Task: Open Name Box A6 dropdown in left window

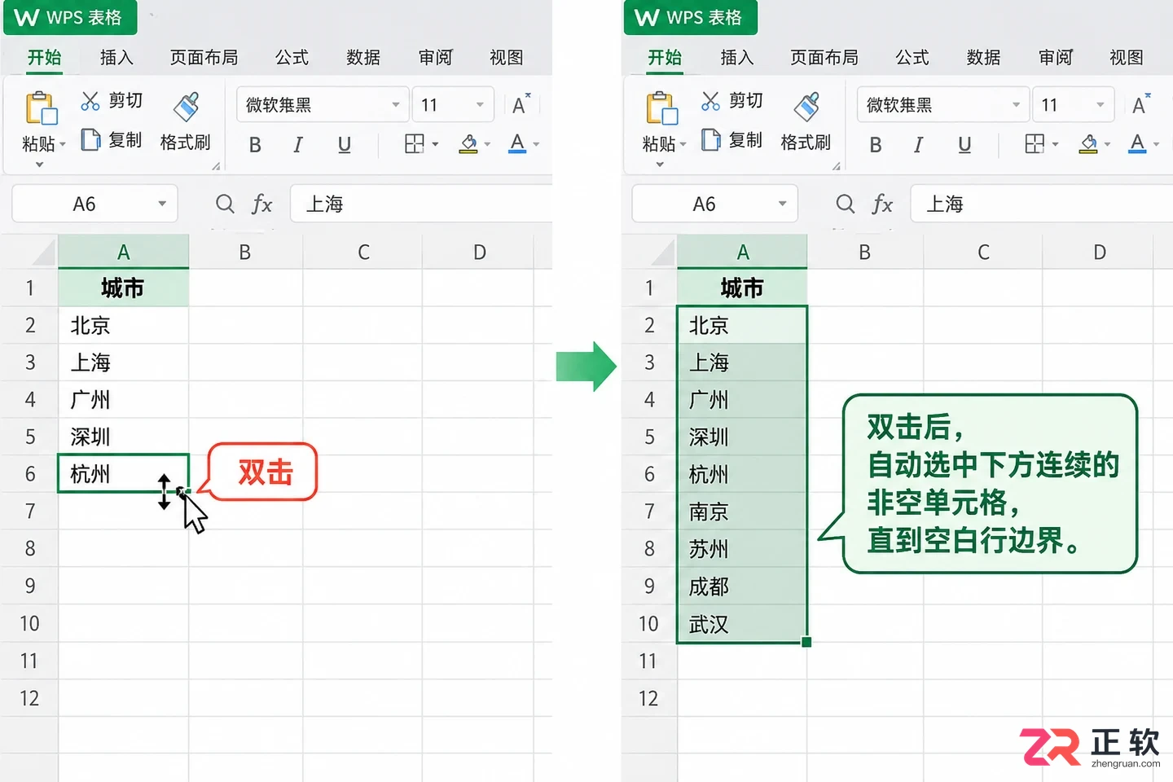Action: [x=162, y=204]
